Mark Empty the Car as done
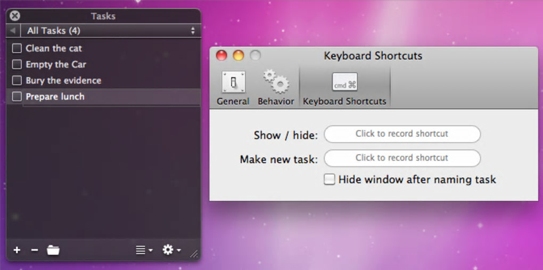Viewport: 543px width, 270px height. point(17,64)
